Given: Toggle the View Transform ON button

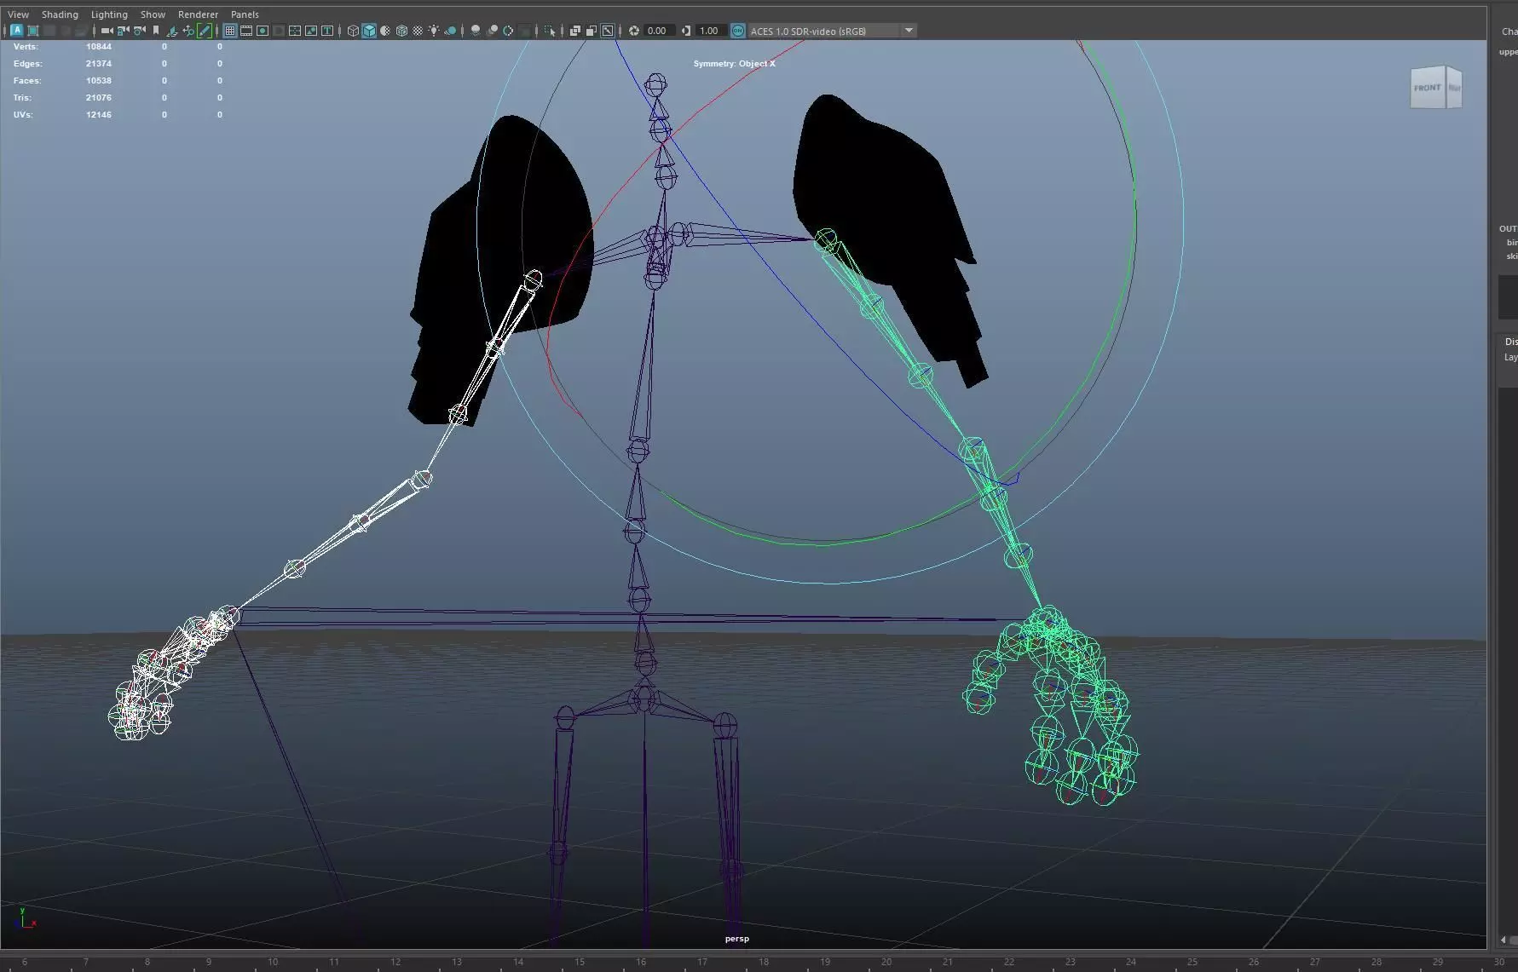Looking at the screenshot, I should (x=738, y=31).
